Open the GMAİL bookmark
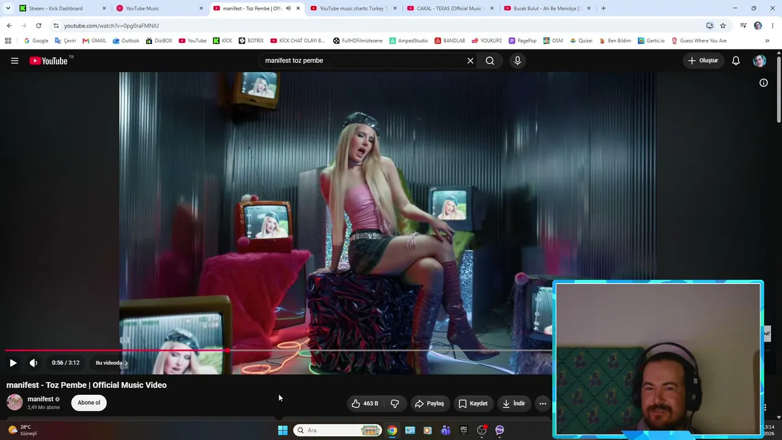The height and width of the screenshot is (440, 782). (x=94, y=41)
